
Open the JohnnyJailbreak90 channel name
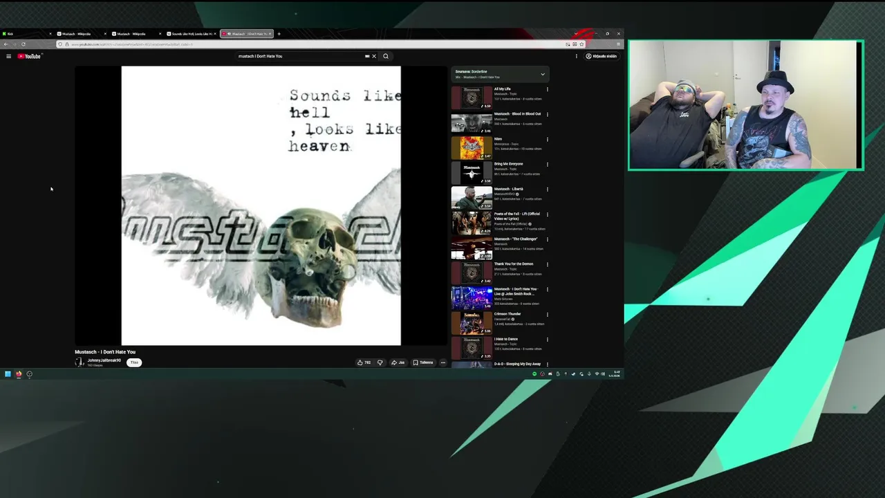104,360
